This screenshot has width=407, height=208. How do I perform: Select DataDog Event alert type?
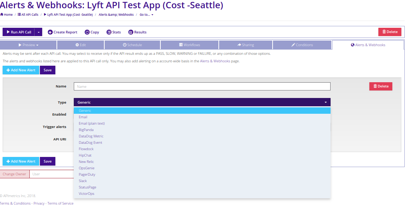point(202,143)
